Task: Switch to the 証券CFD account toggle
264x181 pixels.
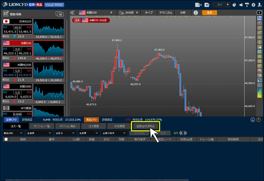Action: click(11, 120)
